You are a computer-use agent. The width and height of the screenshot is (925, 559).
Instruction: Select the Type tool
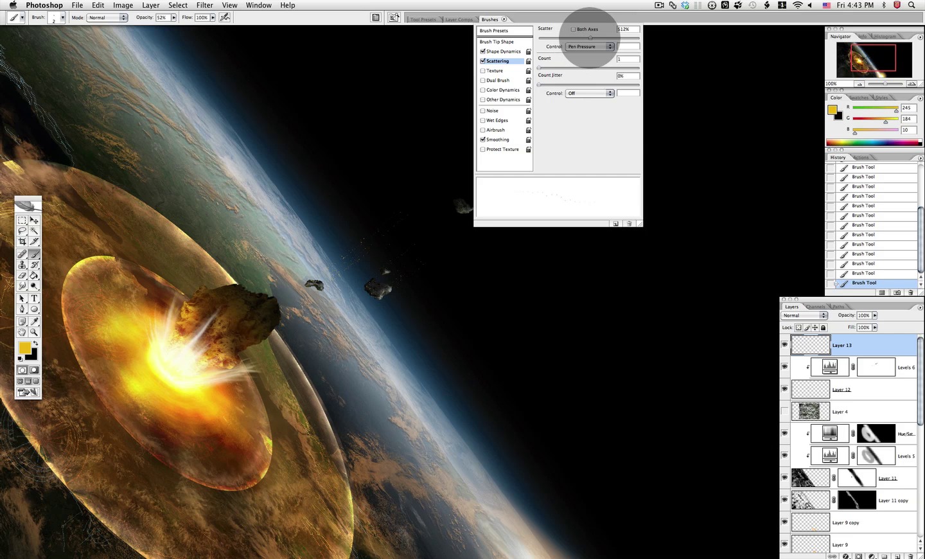tap(34, 299)
